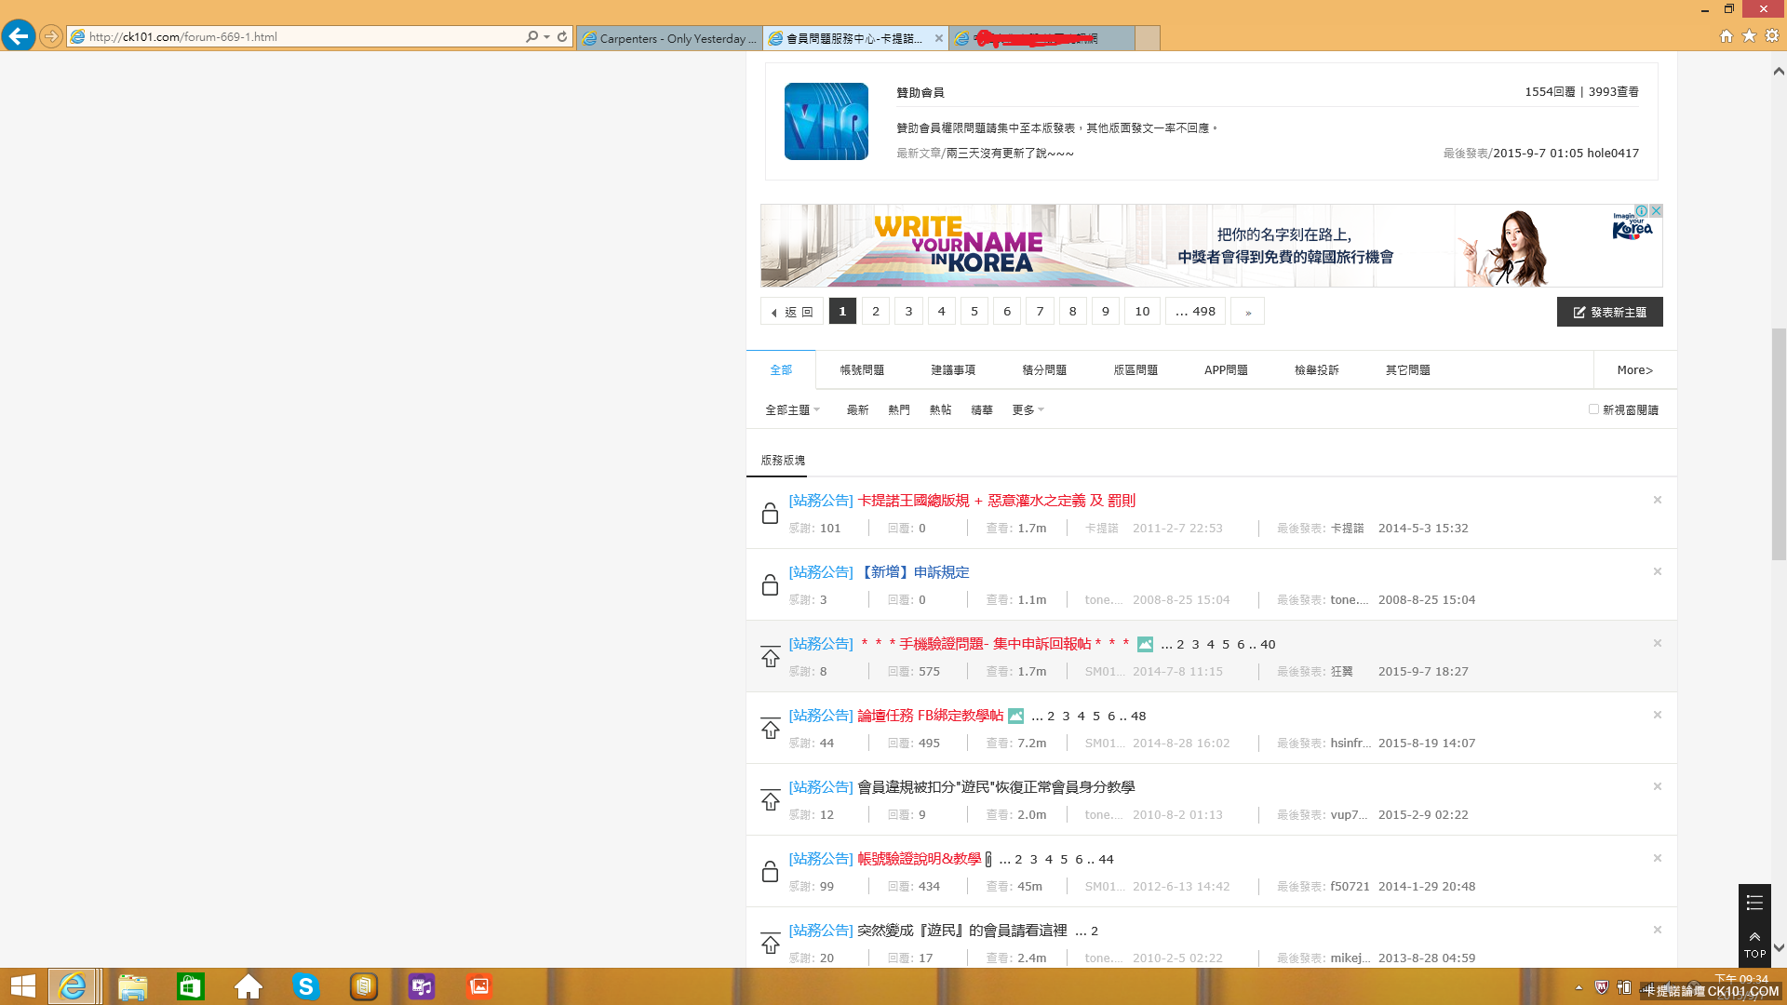Enable 新視窗閱讀 checkbox

click(x=1593, y=409)
